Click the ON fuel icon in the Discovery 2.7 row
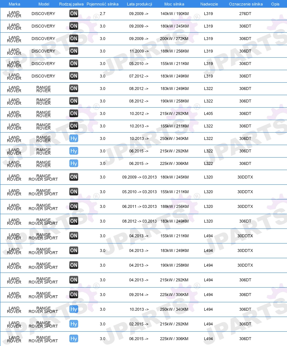The width and height of the screenshot is (287, 346). (x=74, y=14)
